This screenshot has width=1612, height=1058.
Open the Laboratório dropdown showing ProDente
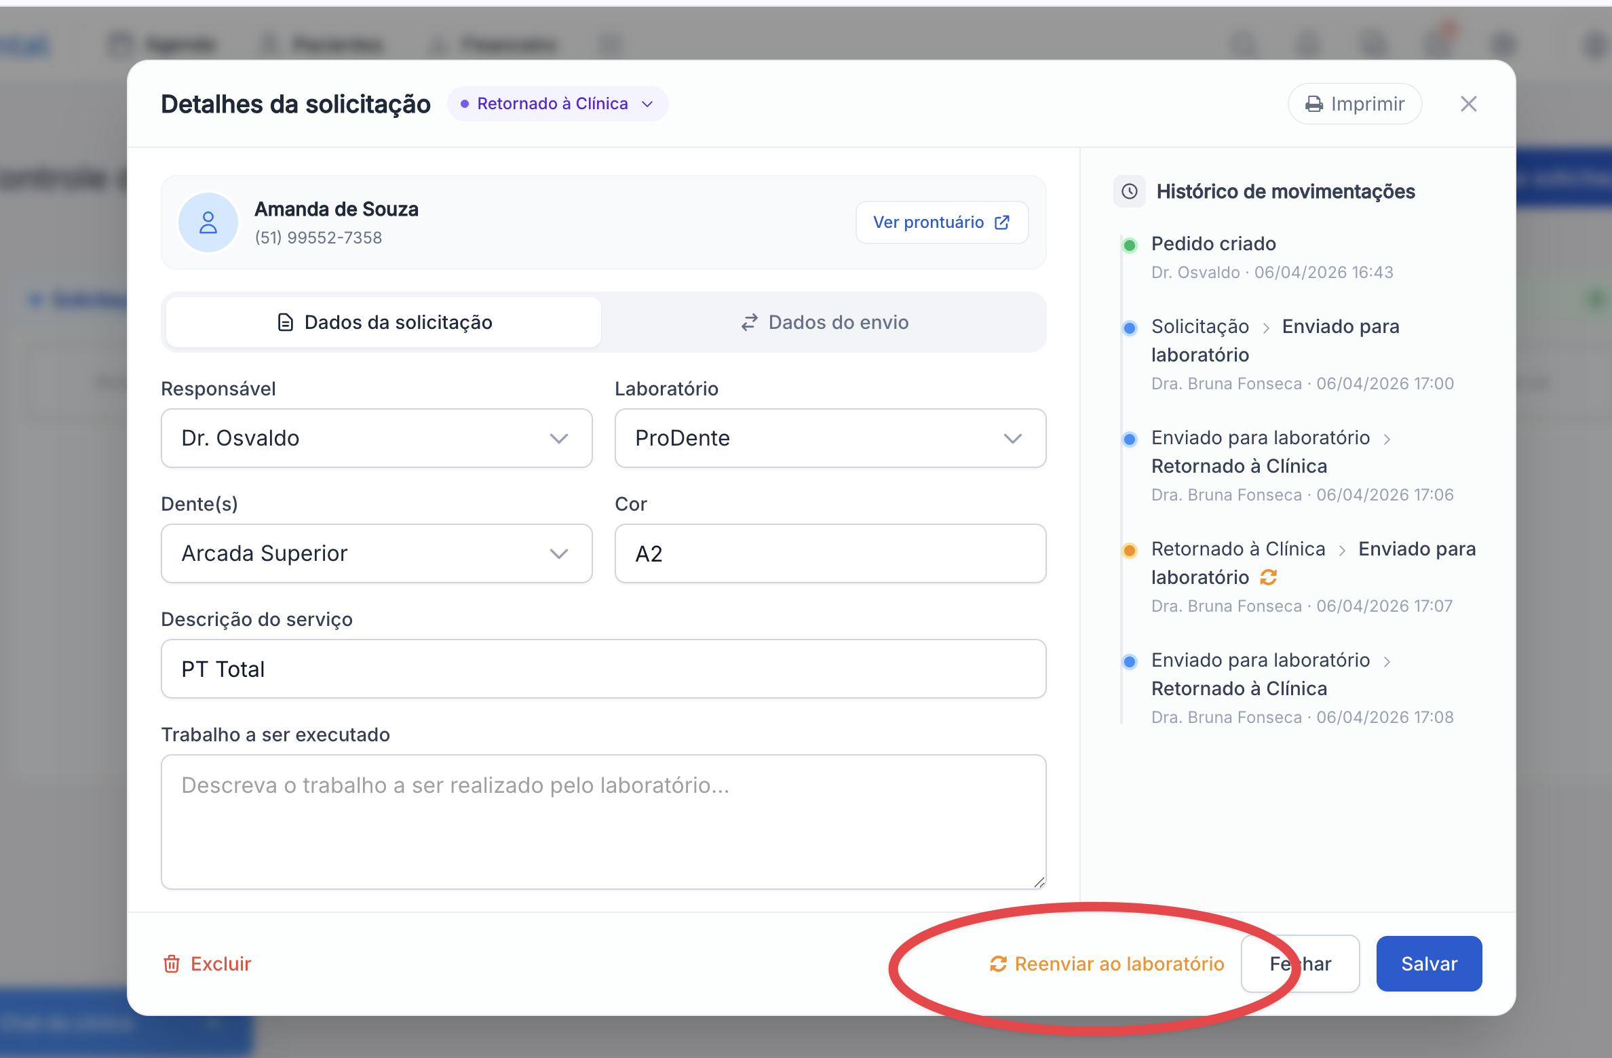tap(830, 438)
